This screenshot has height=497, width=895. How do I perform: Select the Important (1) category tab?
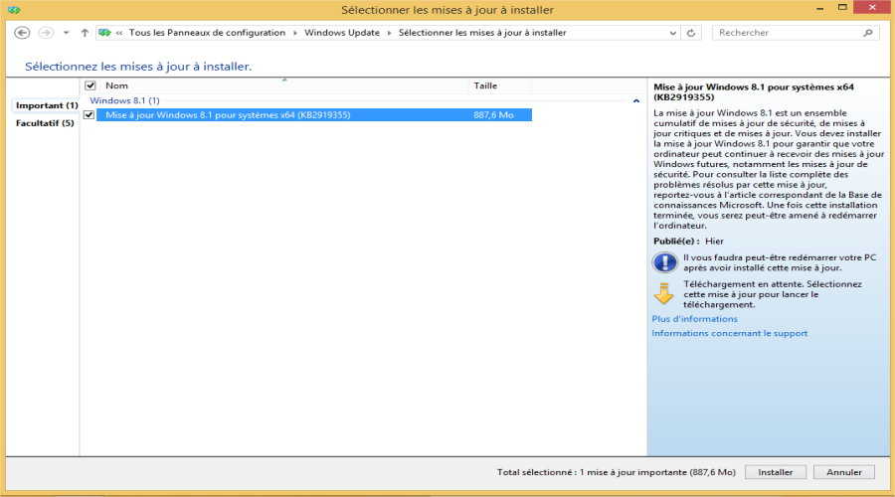[46, 105]
